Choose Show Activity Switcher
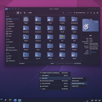This screenshot has height=102, width=102. click(55, 81)
